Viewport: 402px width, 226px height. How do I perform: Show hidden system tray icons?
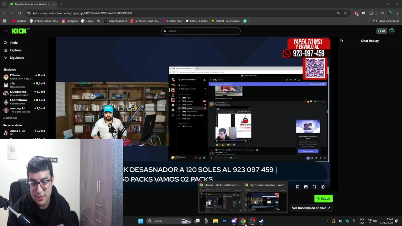pyautogui.click(x=327, y=221)
